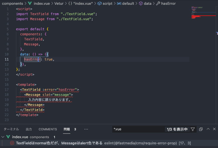
Task: Click "./TextField.vue" path on line 2
Action: 78,14
